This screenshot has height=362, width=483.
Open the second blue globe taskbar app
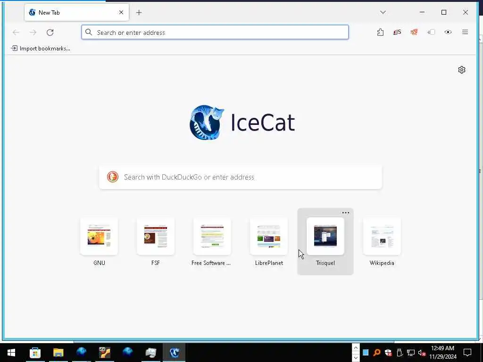[127, 353]
